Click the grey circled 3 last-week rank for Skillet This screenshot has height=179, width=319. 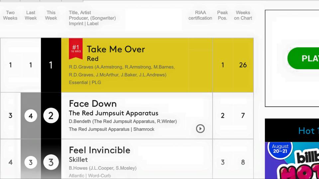point(31,162)
